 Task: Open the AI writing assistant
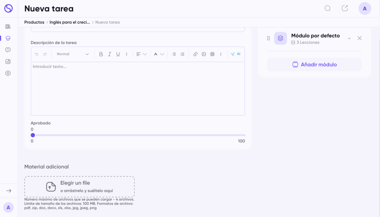(236, 54)
